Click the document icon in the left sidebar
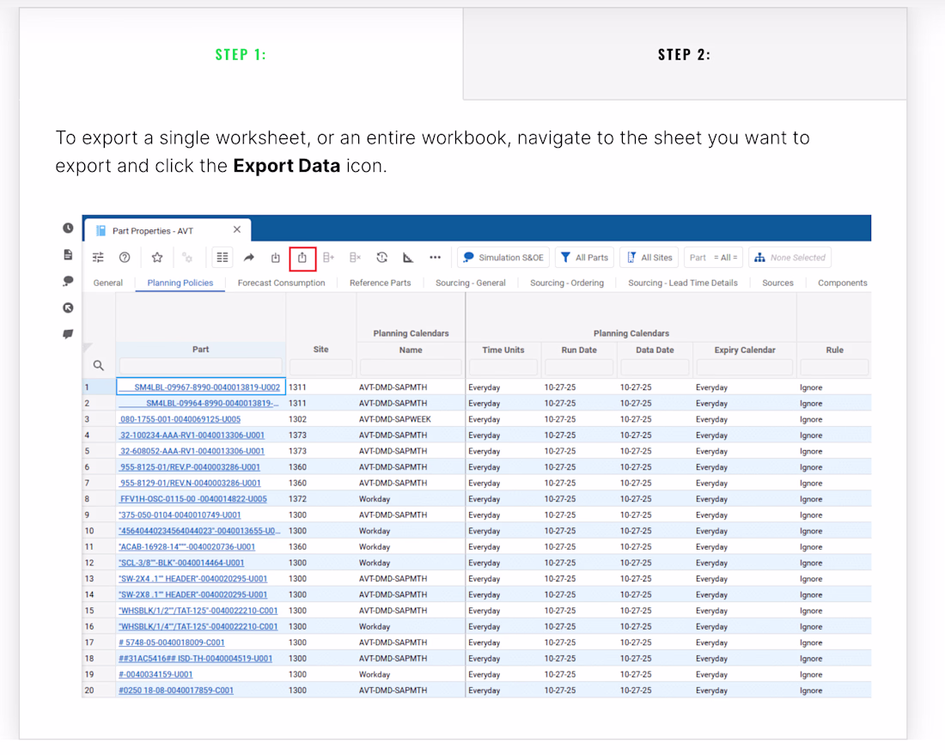945x755 pixels. pos(68,255)
